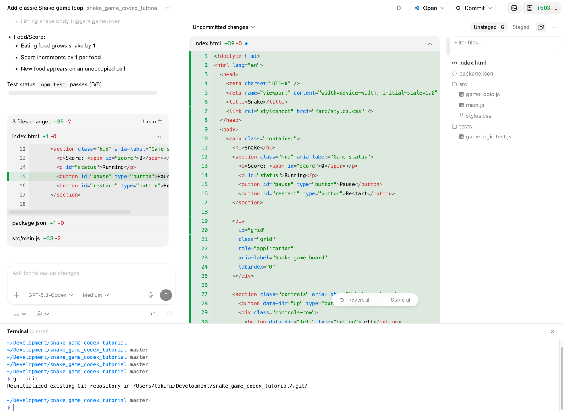Toggle the diff panel showing +503 -0
Viewport: 563px width, 413px height.
click(542, 8)
